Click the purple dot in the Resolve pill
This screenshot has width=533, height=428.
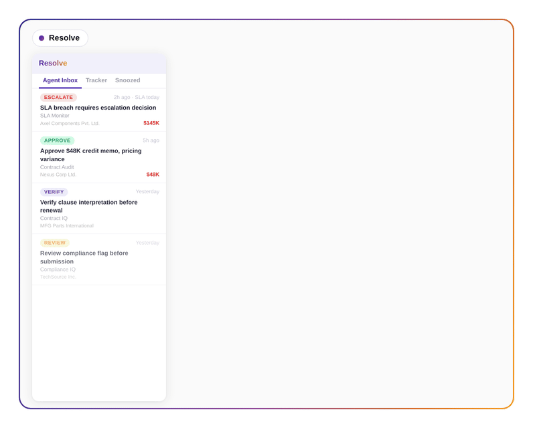click(x=42, y=38)
